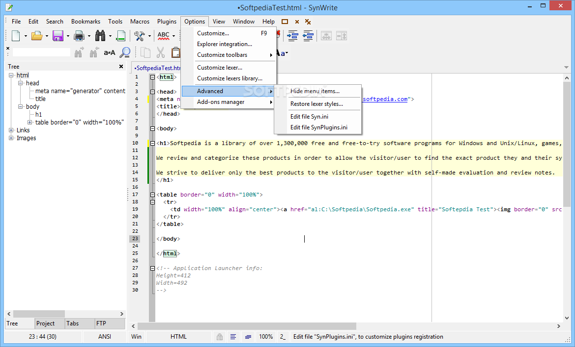Image resolution: width=575 pixels, height=347 pixels.
Task: Close the Tree panel
Action: (121, 66)
